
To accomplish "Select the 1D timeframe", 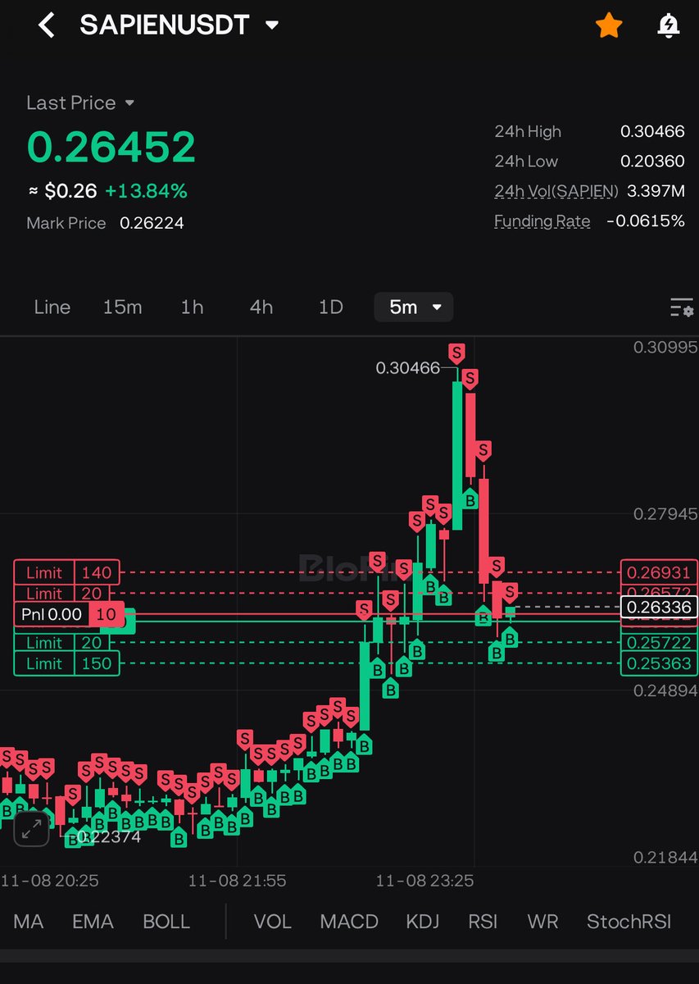I will coord(330,307).
